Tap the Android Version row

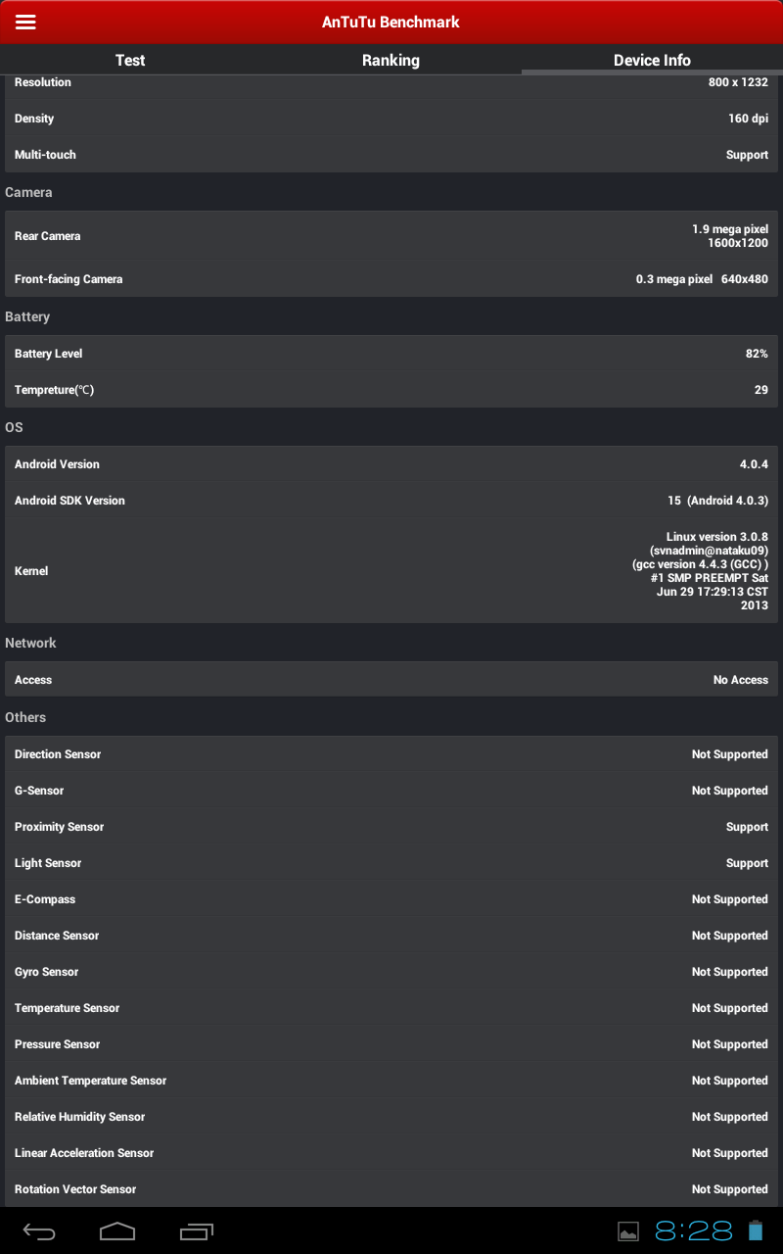[x=391, y=464]
